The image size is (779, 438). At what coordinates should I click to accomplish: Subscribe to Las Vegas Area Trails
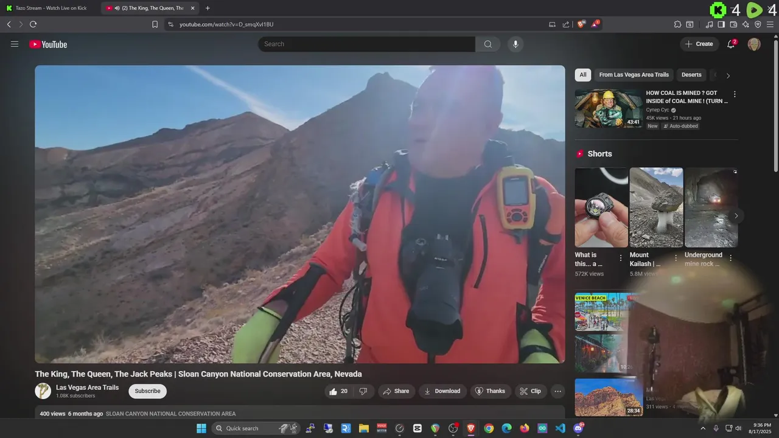[x=147, y=391]
